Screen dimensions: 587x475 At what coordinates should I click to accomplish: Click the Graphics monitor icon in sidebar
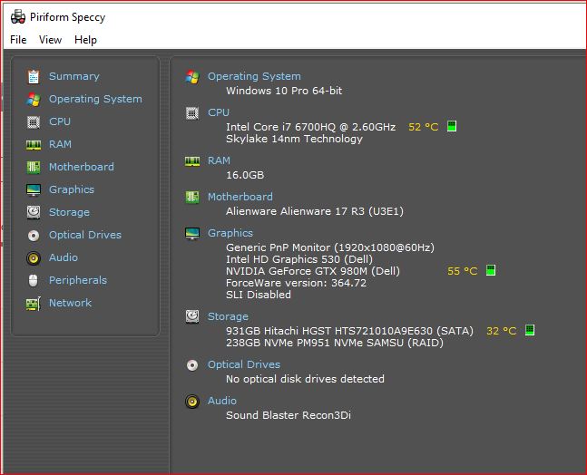[x=34, y=190]
